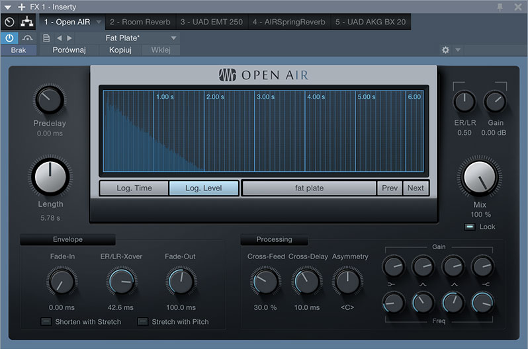The width and height of the screenshot is (528, 349).
Task: Open the 1 - Open AIR tab dropdown arrow
Action: click(99, 22)
